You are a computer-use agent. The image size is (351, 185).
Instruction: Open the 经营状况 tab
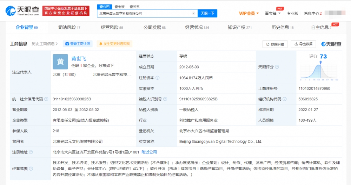coord(197,27)
